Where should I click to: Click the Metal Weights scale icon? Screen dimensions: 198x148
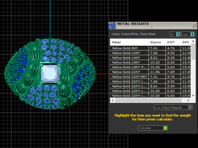(x=112, y=25)
